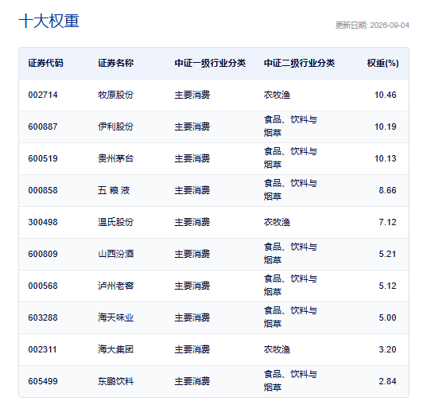Select the 伊利股份 stock name
Screen dimensions: 423x401
[x=116, y=127]
